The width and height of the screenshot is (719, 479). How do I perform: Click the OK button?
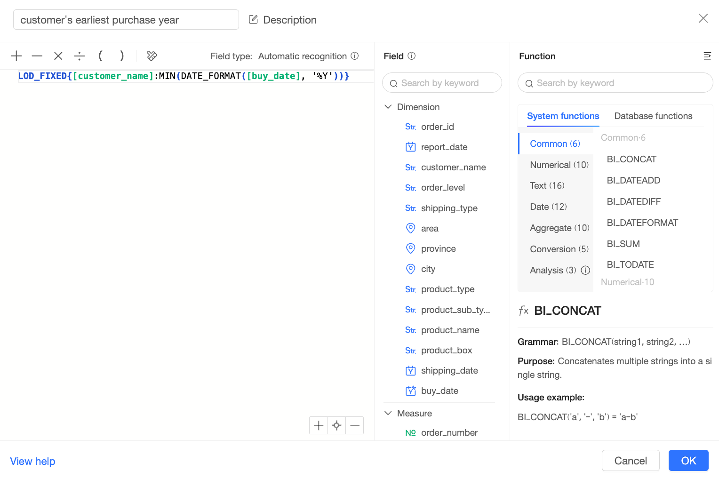[x=688, y=461]
